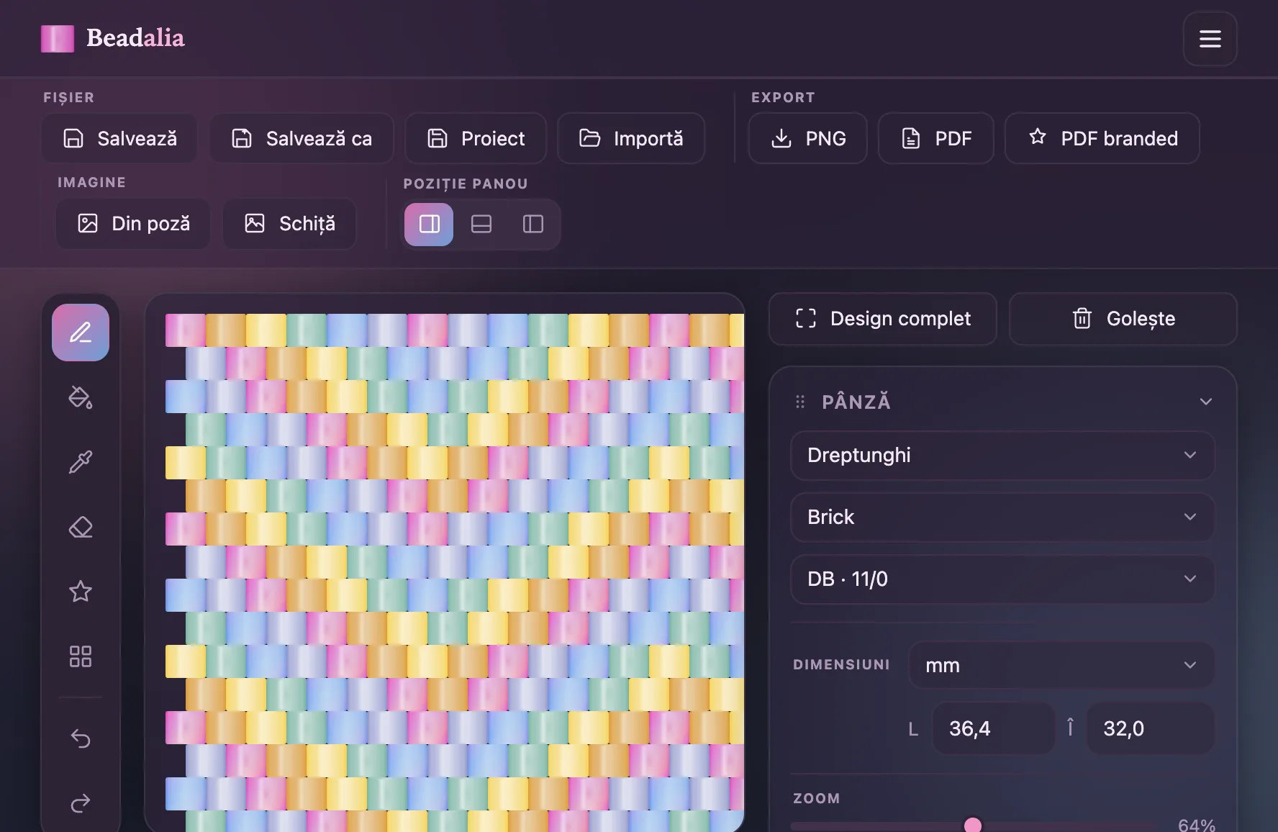1278x832 pixels.
Task: Clear canvas with Golește
Action: pyautogui.click(x=1123, y=319)
